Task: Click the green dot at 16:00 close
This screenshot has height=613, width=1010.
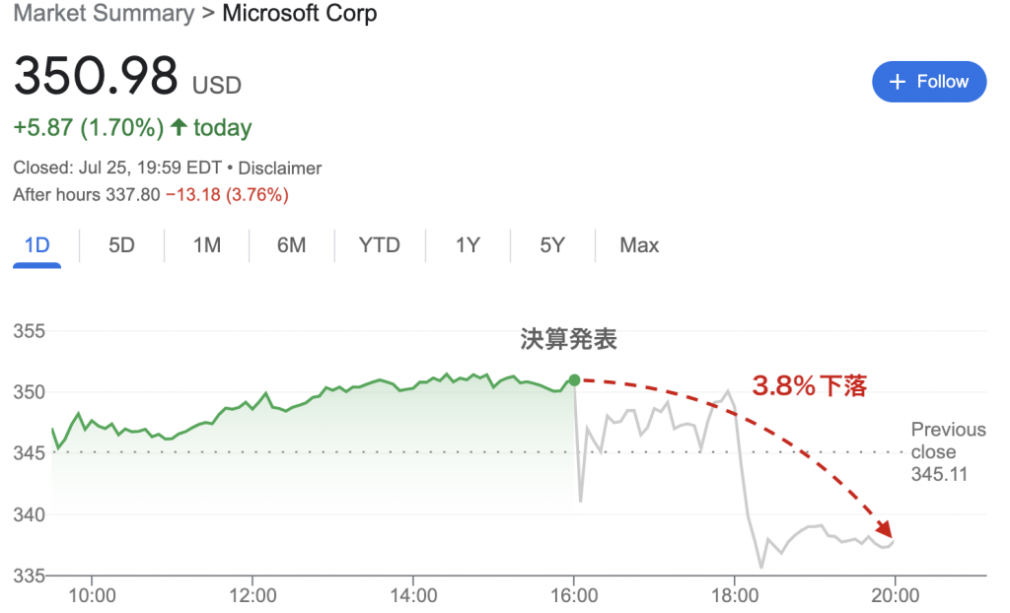Action: 574,379
